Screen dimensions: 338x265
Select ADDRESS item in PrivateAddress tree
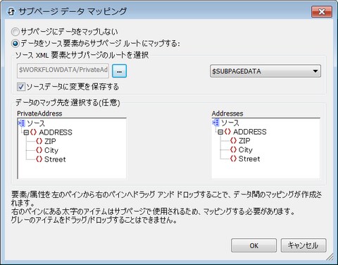point(56,132)
